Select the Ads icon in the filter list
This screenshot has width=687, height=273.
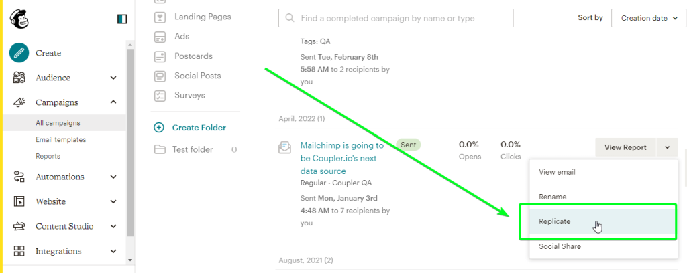160,37
